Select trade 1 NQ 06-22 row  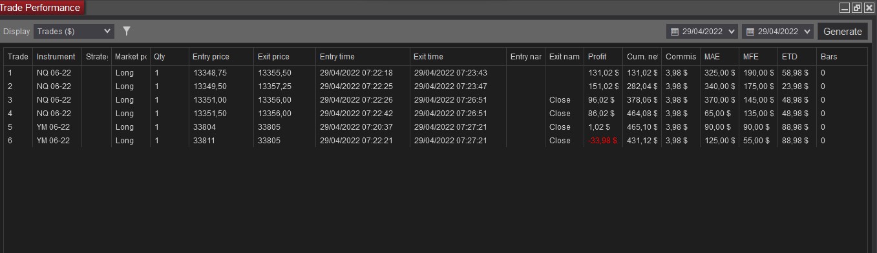click(436, 73)
